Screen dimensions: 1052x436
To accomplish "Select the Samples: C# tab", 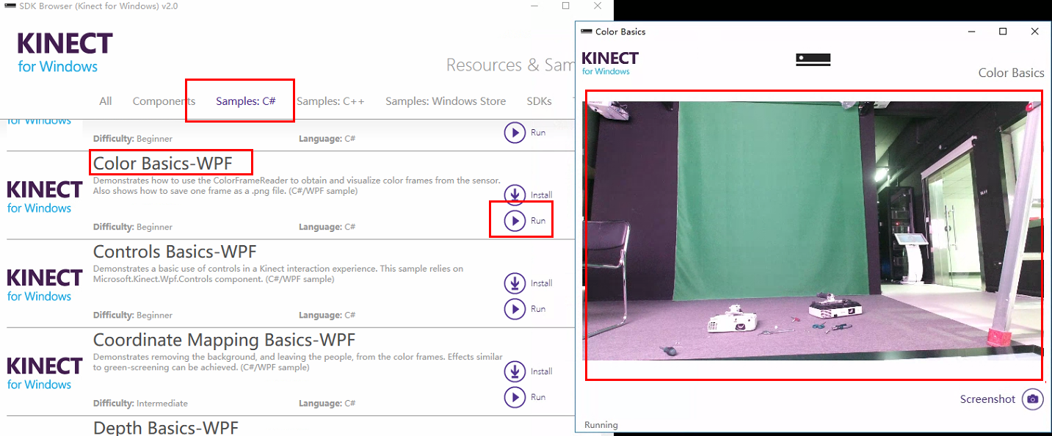I will (x=246, y=101).
